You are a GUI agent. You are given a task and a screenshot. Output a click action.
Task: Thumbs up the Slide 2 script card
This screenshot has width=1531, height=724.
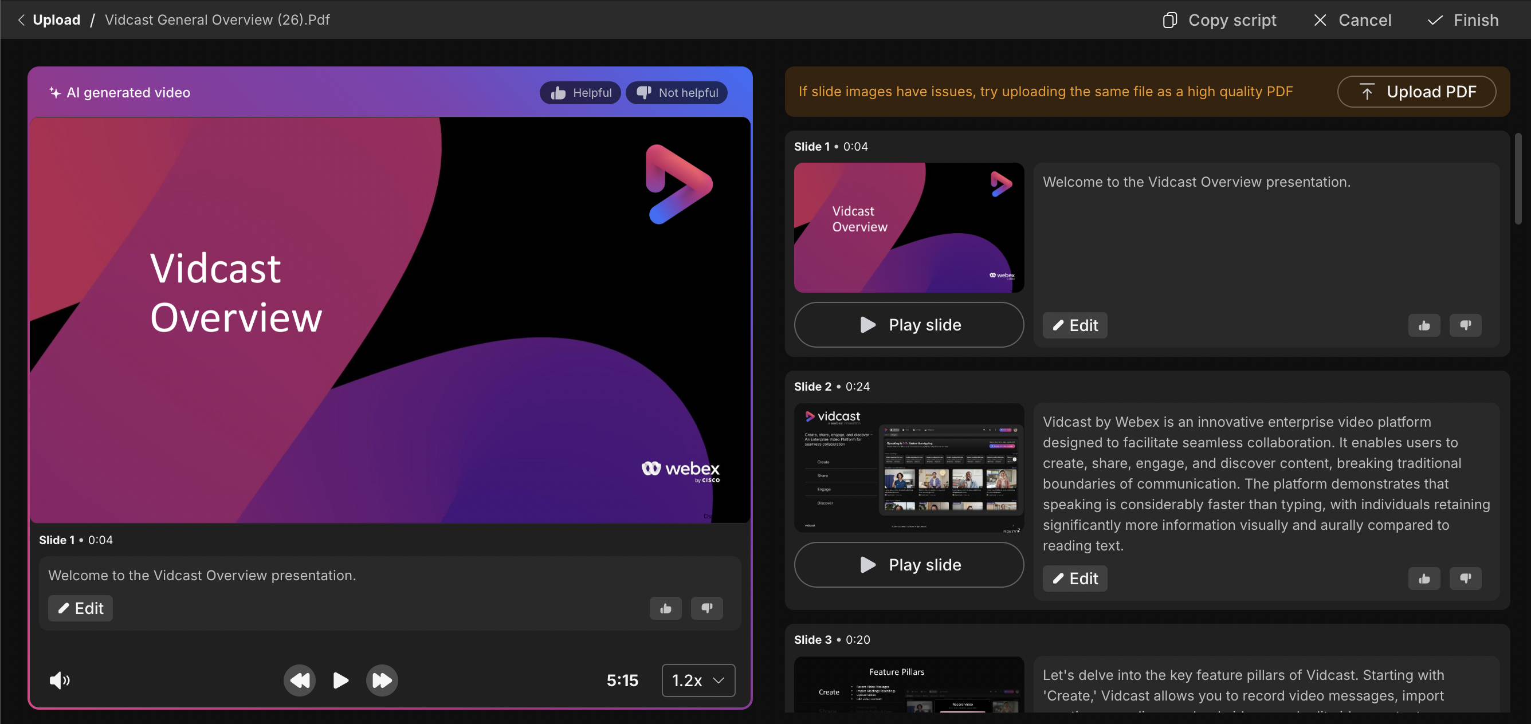(x=1424, y=579)
